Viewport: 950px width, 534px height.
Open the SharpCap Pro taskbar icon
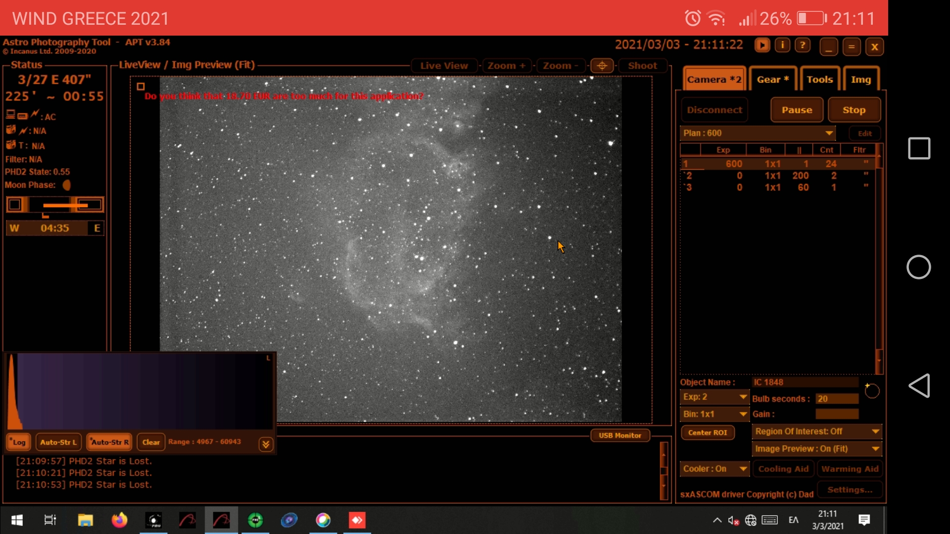(153, 520)
